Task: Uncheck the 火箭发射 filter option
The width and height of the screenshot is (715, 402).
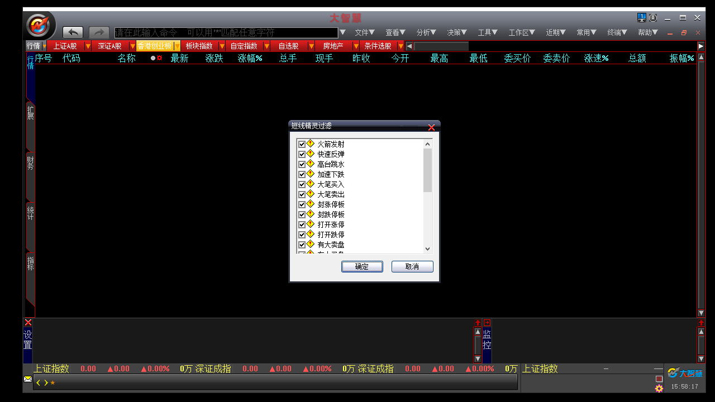Action: [302, 143]
